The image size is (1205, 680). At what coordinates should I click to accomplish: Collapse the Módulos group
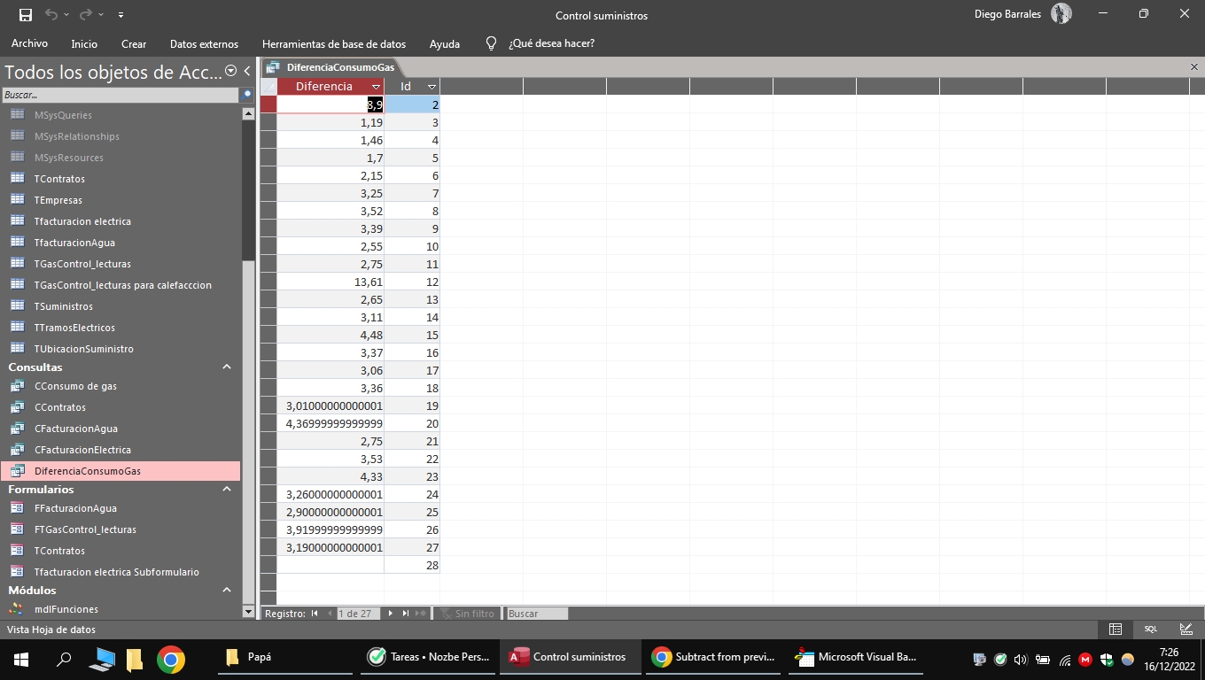(227, 590)
